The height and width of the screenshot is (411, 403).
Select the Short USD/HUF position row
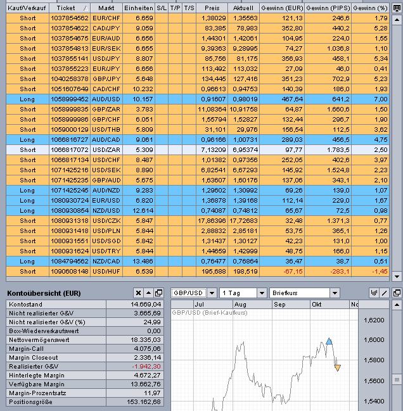190,271
